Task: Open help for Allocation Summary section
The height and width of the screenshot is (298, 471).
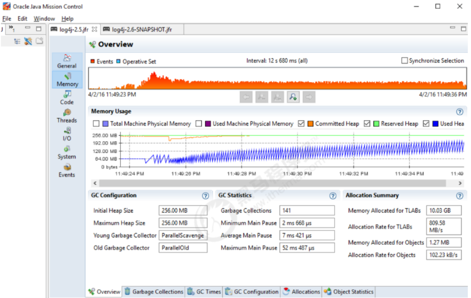Action: click(460, 196)
